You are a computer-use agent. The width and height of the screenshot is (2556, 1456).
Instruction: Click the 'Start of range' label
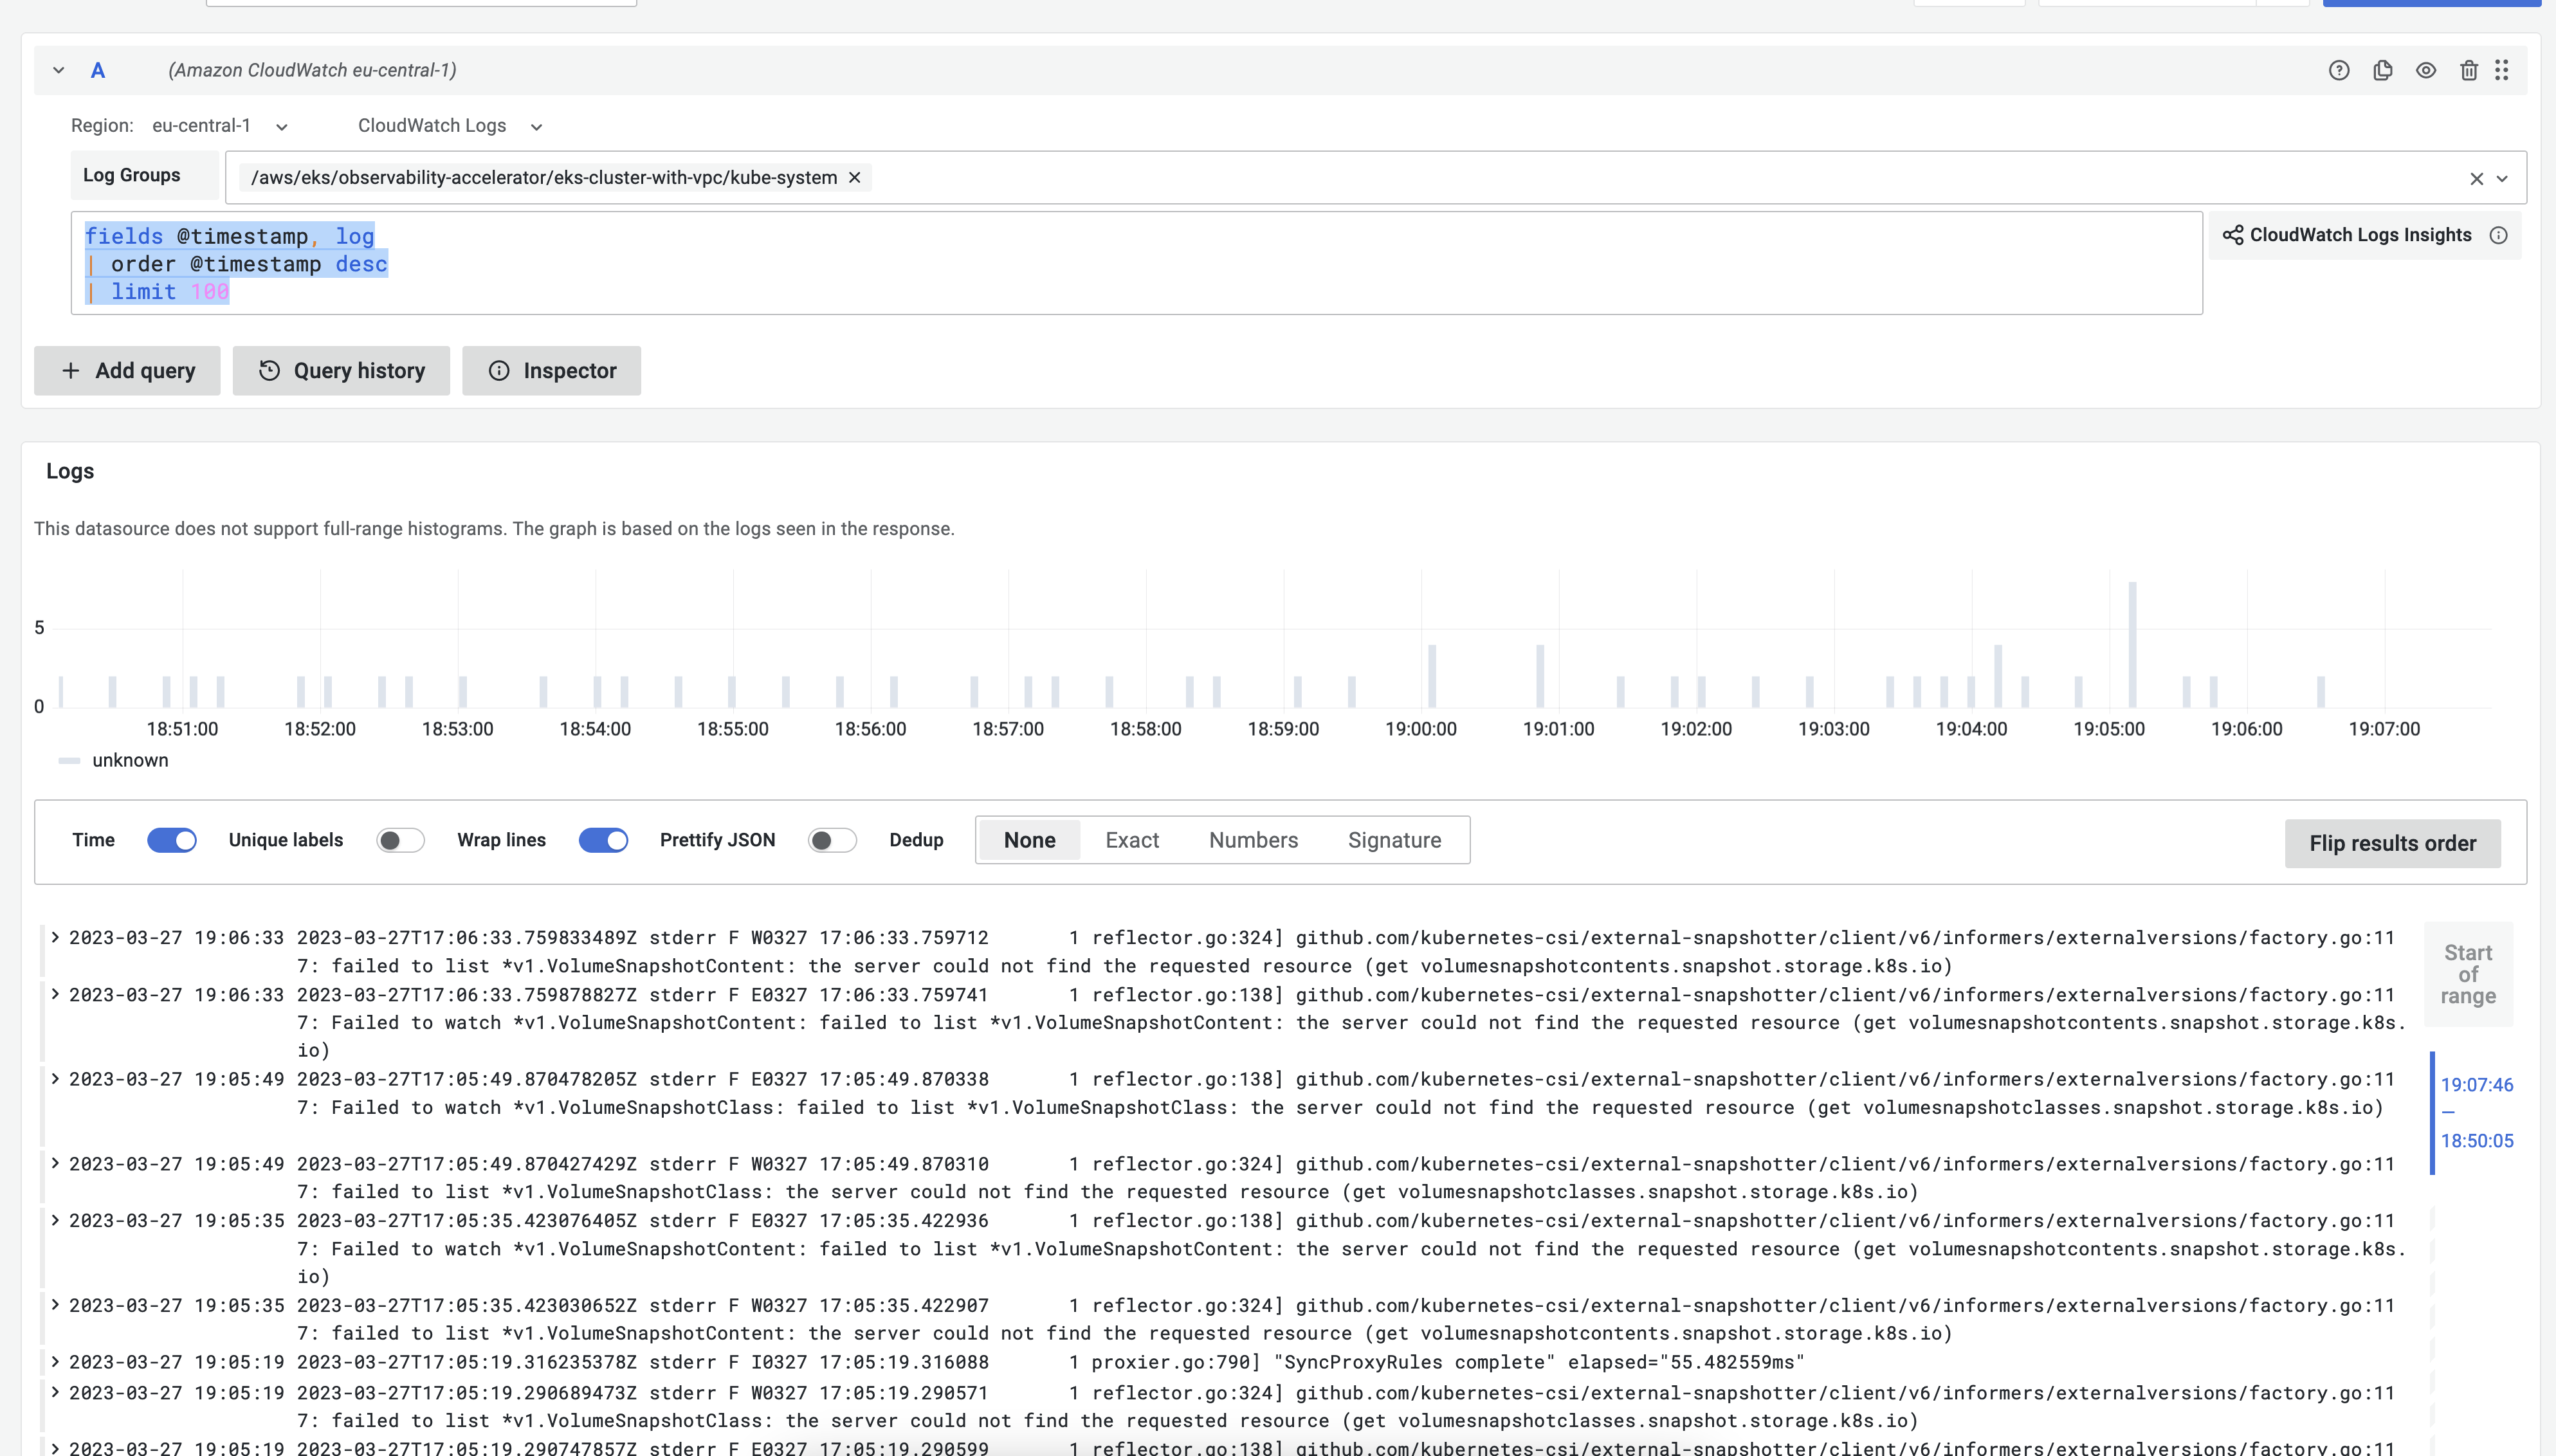[x=2468, y=974]
